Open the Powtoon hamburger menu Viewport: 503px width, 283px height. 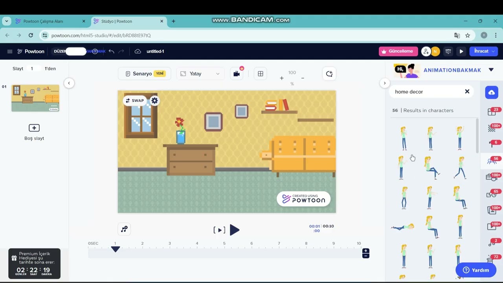click(10, 51)
